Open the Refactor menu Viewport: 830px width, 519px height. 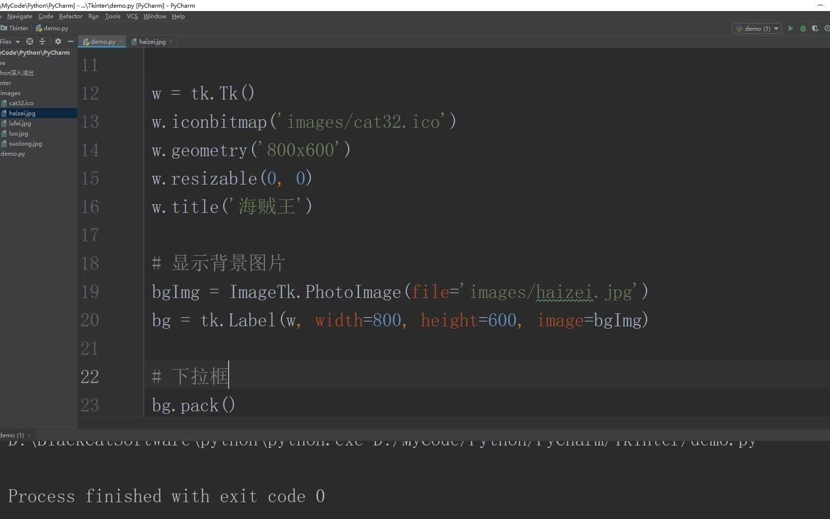tap(71, 16)
